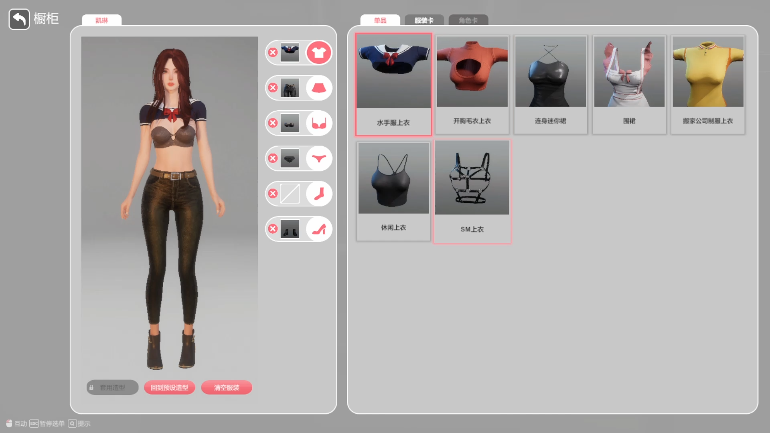Select the socks category icon

point(319,194)
